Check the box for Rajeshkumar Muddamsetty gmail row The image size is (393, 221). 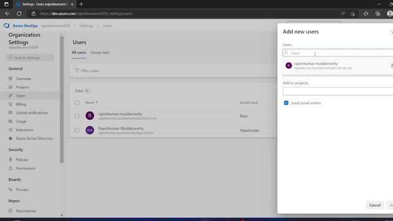(x=77, y=131)
